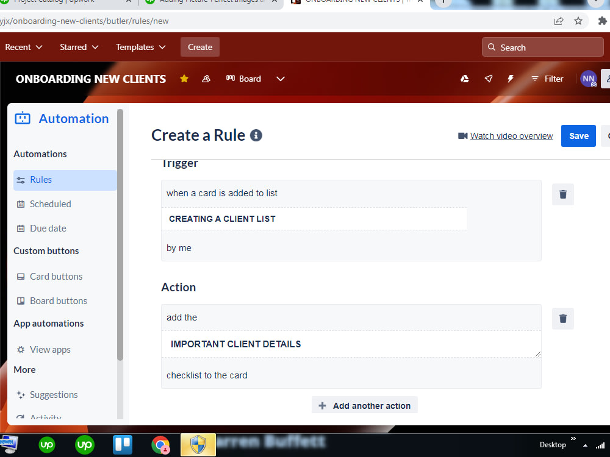
Task: Click the info icon beside Create a Rule
Action: pos(256,135)
